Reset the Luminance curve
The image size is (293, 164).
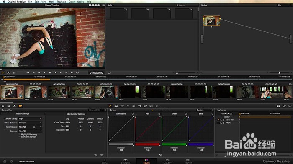point(133,114)
